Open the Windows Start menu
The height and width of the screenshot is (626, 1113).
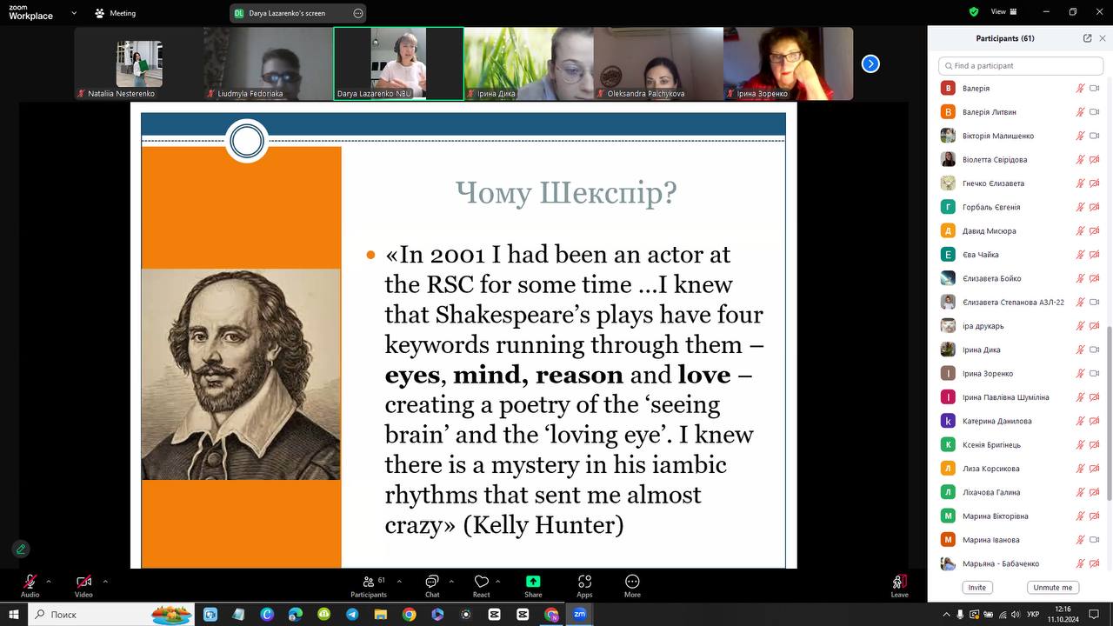(14, 614)
